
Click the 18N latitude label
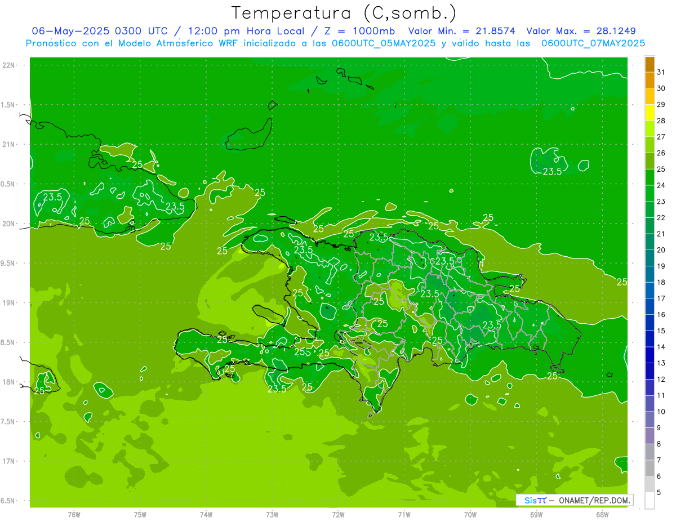click(x=10, y=382)
